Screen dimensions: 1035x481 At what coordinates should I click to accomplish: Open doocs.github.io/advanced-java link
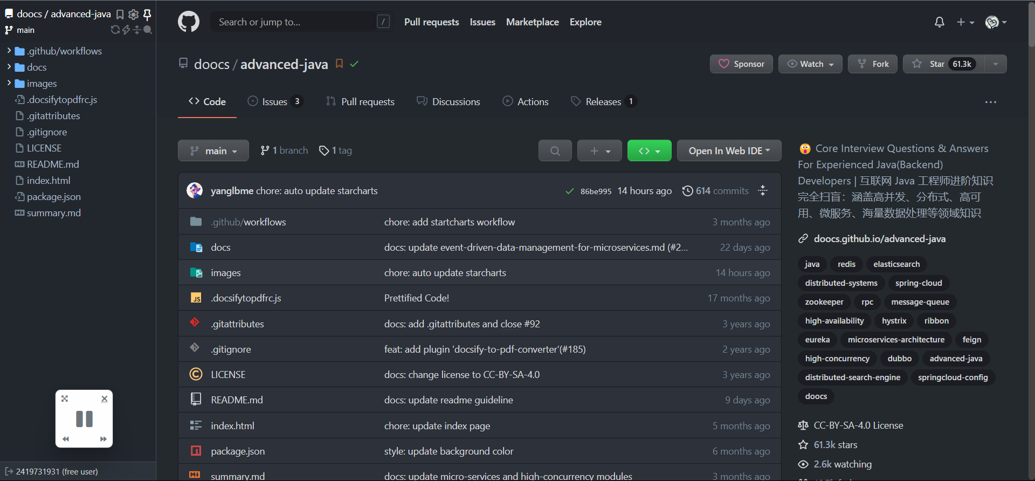tap(879, 239)
